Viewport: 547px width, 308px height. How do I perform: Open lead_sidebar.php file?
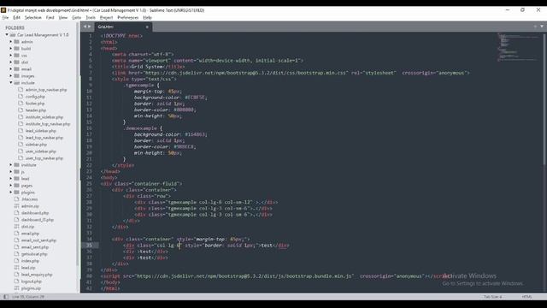pyautogui.click(x=40, y=131)
